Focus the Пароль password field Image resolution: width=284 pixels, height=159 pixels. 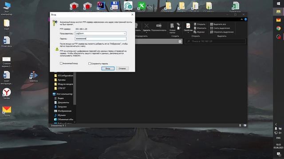[x=101, y=38]
